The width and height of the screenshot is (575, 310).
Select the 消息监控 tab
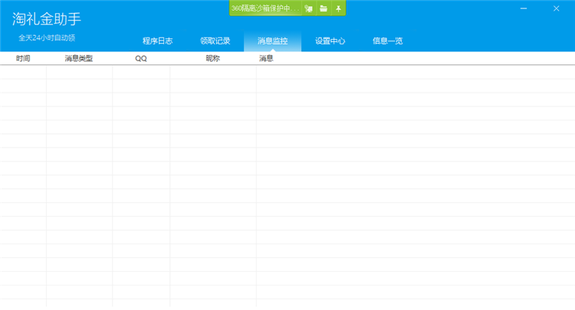[272, 41]
